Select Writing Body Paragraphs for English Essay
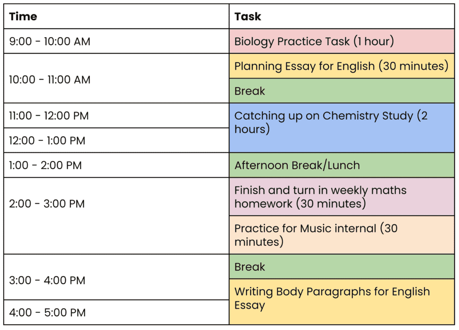Screen dimensions: 459x330 (x=342, y=302)
